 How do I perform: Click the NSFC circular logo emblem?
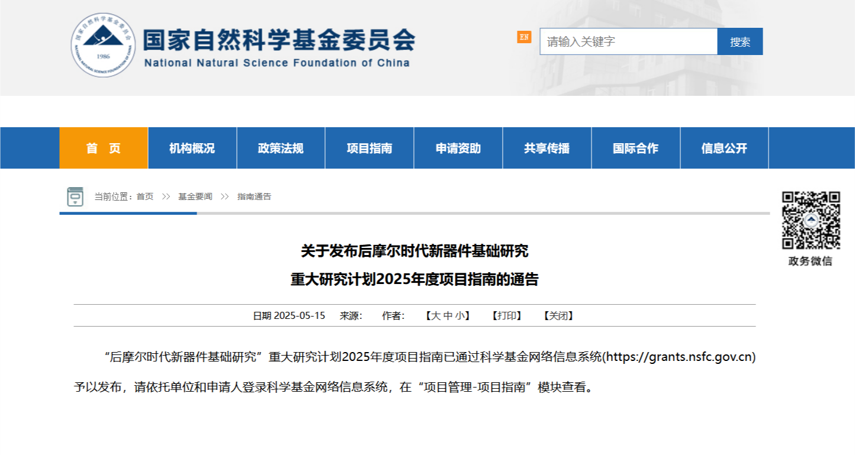click(104, 44)
